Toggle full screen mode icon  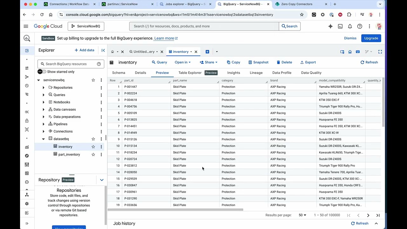tap(380, 52)
